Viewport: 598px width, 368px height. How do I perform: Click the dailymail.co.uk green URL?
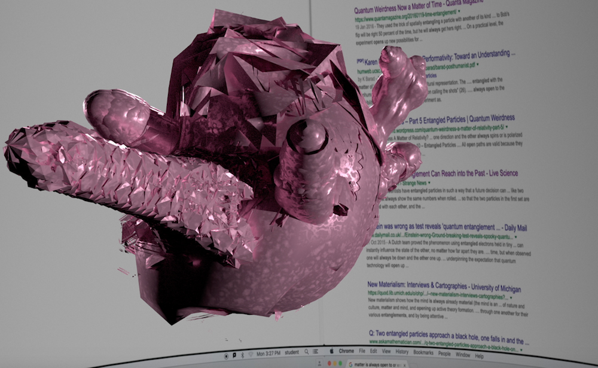(443, 236)
